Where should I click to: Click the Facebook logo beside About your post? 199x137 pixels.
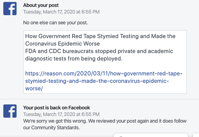click(10, 8)
